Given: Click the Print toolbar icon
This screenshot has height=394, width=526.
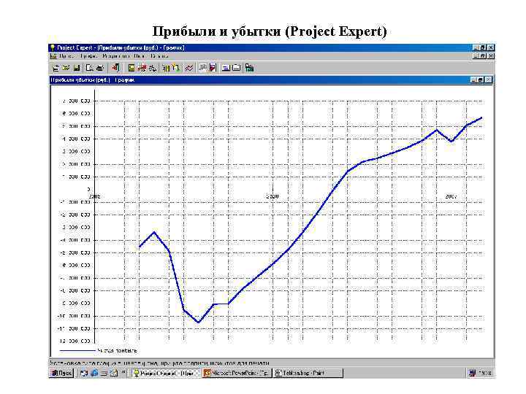Looking at the screenshot, I should tap(99, 68).
